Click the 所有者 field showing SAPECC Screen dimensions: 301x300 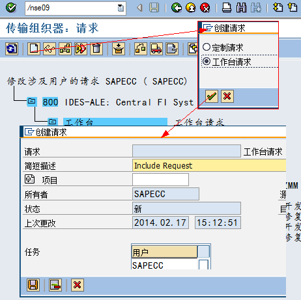[x=165, y=194]
